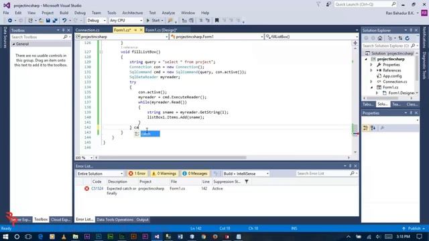Switch to Data Tools Operations tab

pyautogui.click(x=115, y=220)
